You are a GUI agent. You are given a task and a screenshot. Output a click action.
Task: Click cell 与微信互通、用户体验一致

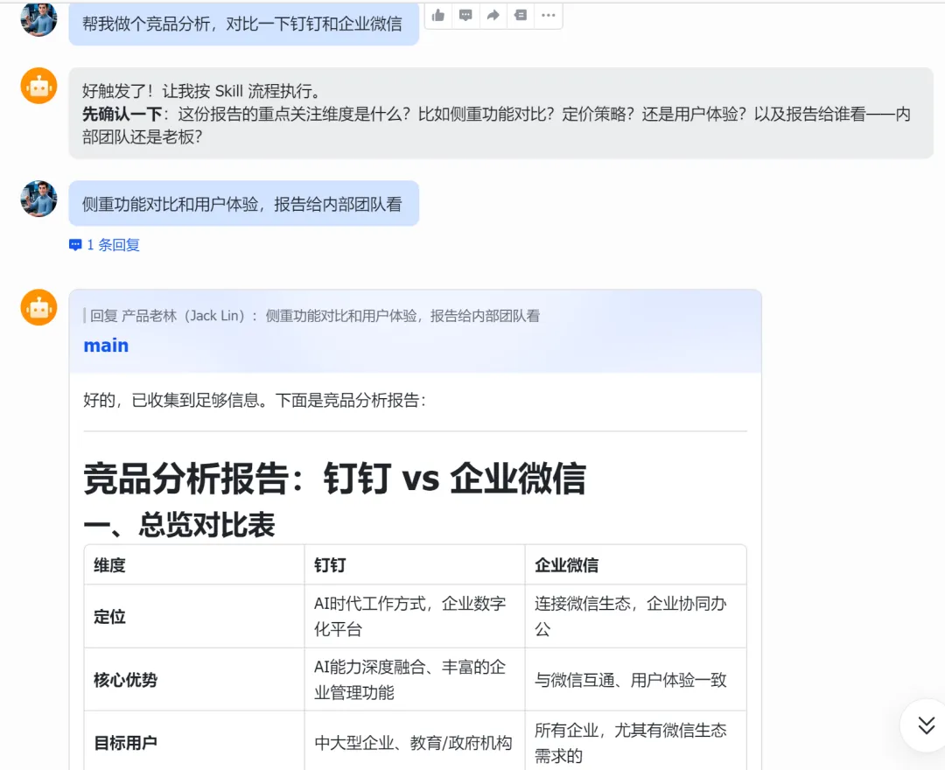636,680
